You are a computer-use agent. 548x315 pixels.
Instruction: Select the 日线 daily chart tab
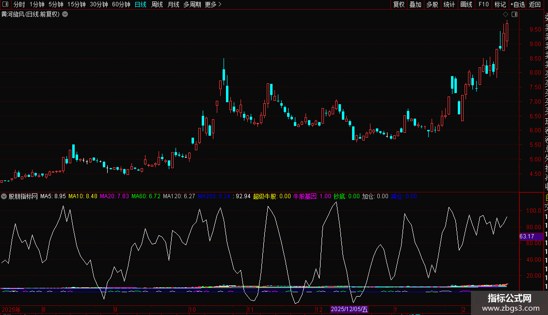pos(141,4)
